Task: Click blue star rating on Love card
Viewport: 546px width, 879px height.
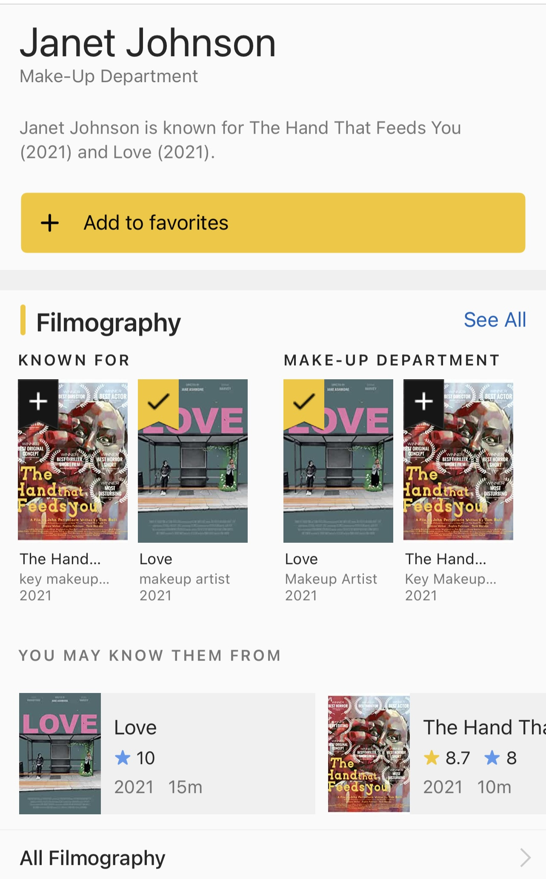Action: coord(123,758)
